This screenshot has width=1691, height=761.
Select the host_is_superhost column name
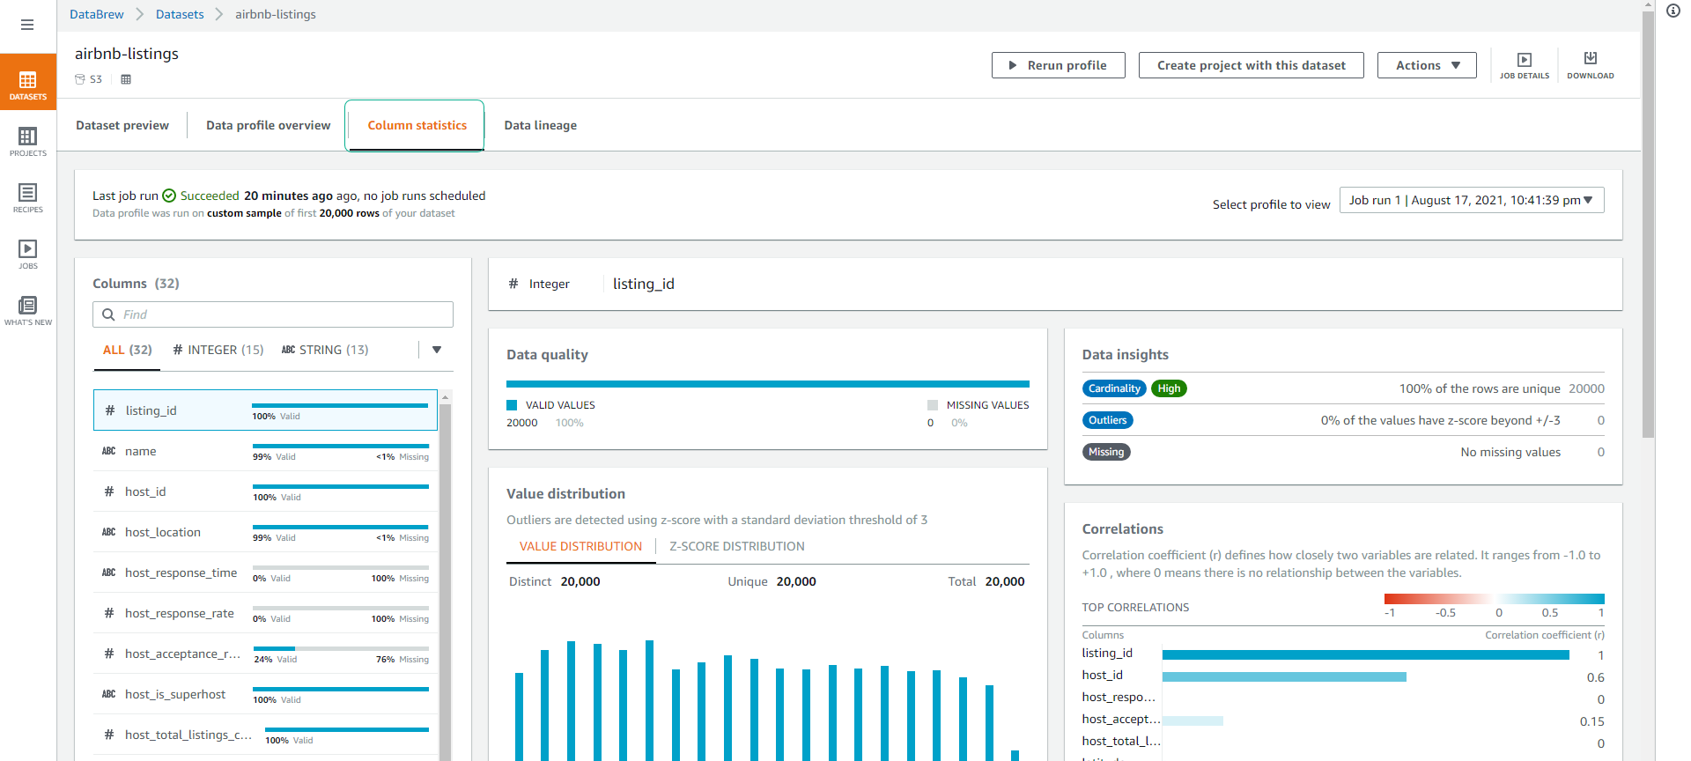tap(175, 694)
